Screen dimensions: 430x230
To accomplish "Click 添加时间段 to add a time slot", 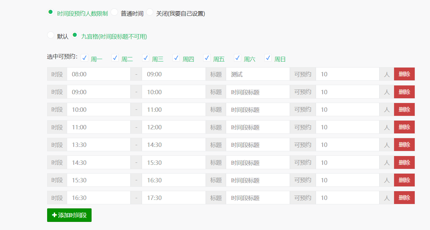I will coord(69,215).
